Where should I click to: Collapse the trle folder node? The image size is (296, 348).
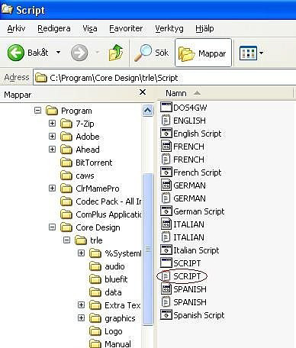(x=66, y=240)
